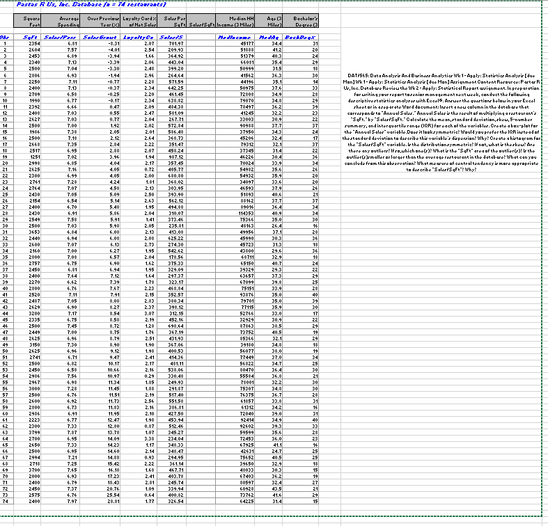Select the Sales/SqFt value 178.56
Screen dimensions: 548x526
coord(175,257)
